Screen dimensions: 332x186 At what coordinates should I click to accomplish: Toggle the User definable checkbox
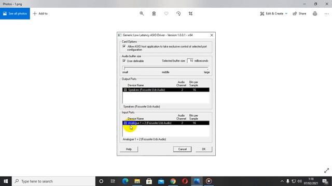pyautogui.click(x=124, y=61)
